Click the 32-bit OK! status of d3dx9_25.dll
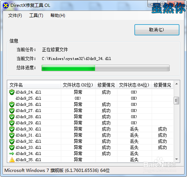Image resolution: width=187 pixels, height=177 pixels. point(78,98)
